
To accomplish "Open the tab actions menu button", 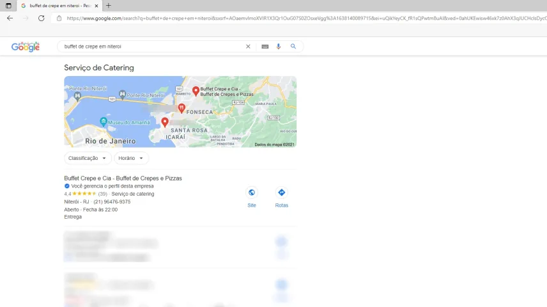I will point(8,5).
